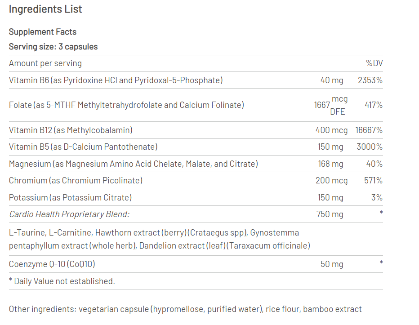Click the Magnesium ingredient row label

133,164
